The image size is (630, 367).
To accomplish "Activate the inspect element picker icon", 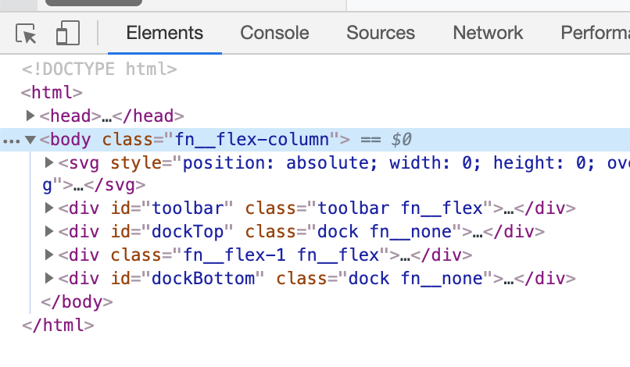I will coord(27,34).
